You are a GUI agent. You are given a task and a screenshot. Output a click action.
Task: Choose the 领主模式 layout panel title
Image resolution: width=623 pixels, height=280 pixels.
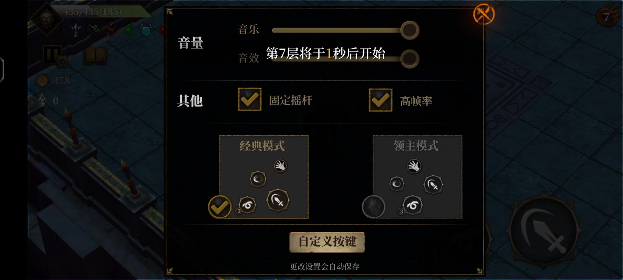pos(416,145)
